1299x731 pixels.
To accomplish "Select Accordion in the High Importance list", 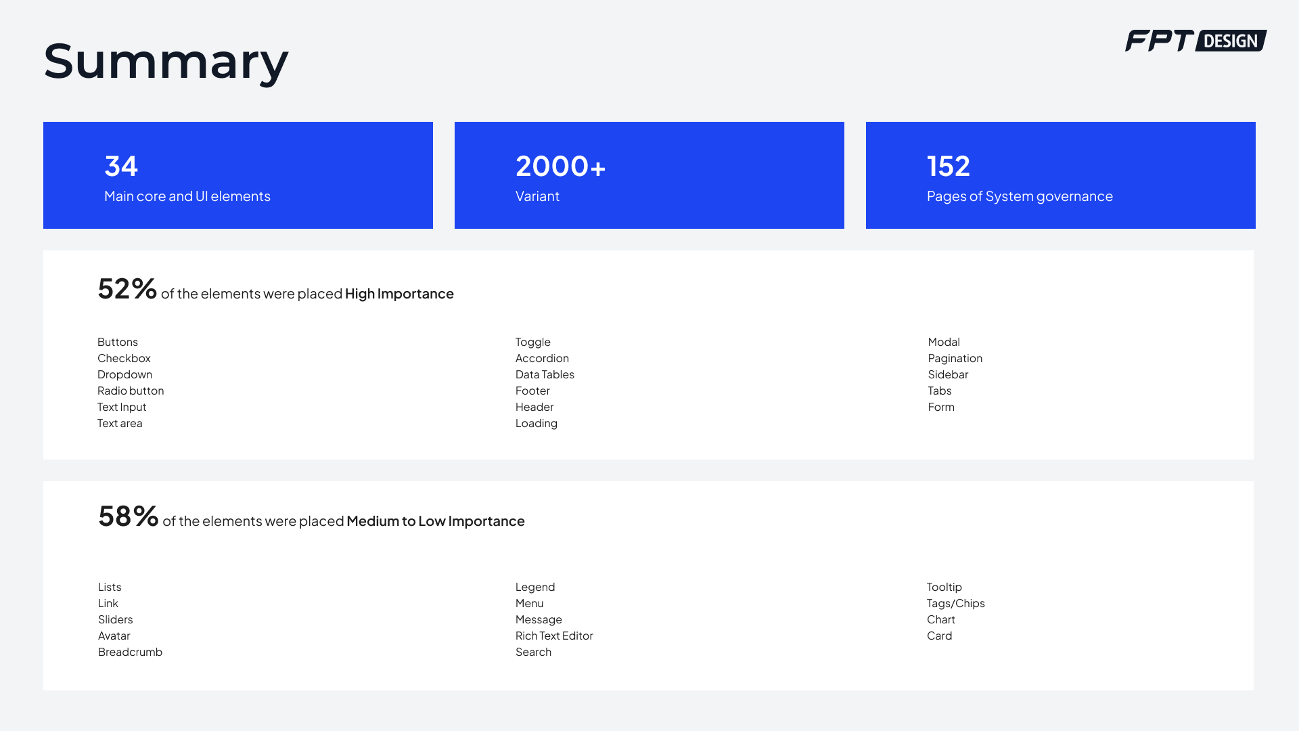I will coord(542,358).
